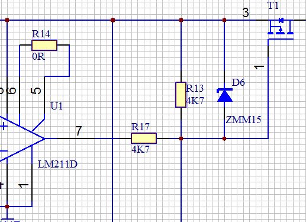Click pin number 5 on the comparator
306x222 pixels.
pyautogui.click(x=36, y=91)
